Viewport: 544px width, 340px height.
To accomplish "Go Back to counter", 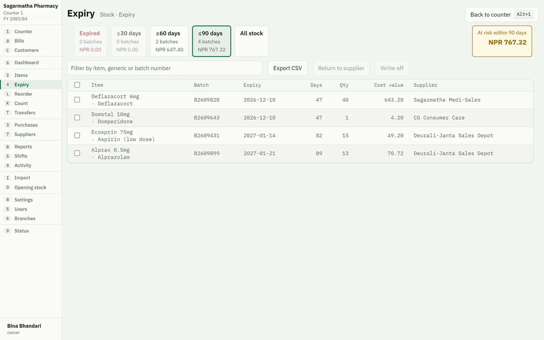I will (x=502, y=15).
